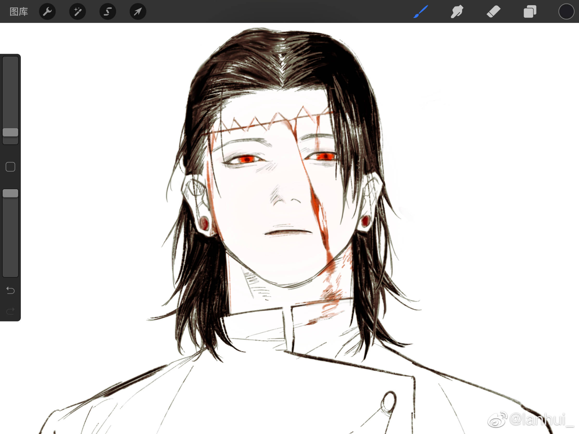Tap the square Modify button in sidebar
Screen dimensions: 579x434
pos(10,167)
